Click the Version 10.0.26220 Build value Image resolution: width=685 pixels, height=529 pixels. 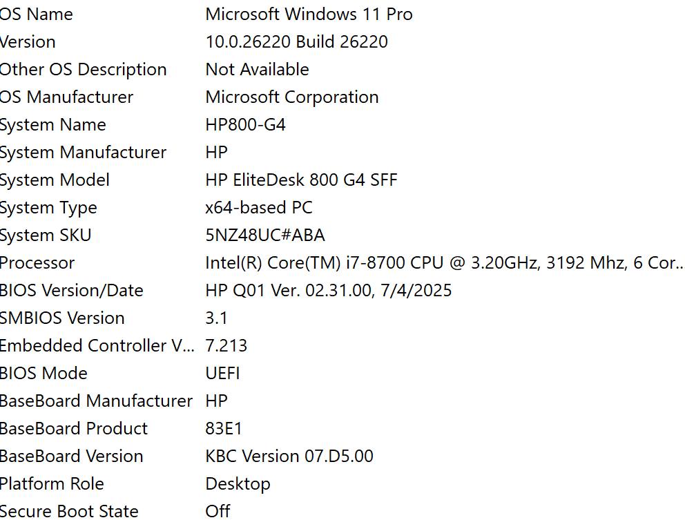point(296,42)
